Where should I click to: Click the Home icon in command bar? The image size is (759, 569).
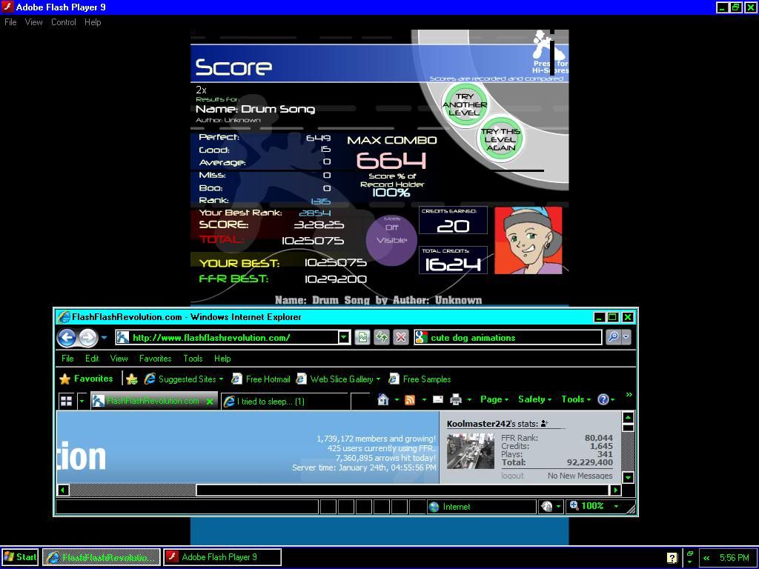[383, 399]
